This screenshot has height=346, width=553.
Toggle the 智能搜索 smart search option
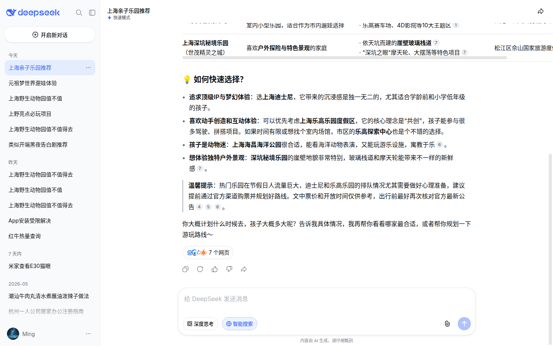tap(240, 324)
